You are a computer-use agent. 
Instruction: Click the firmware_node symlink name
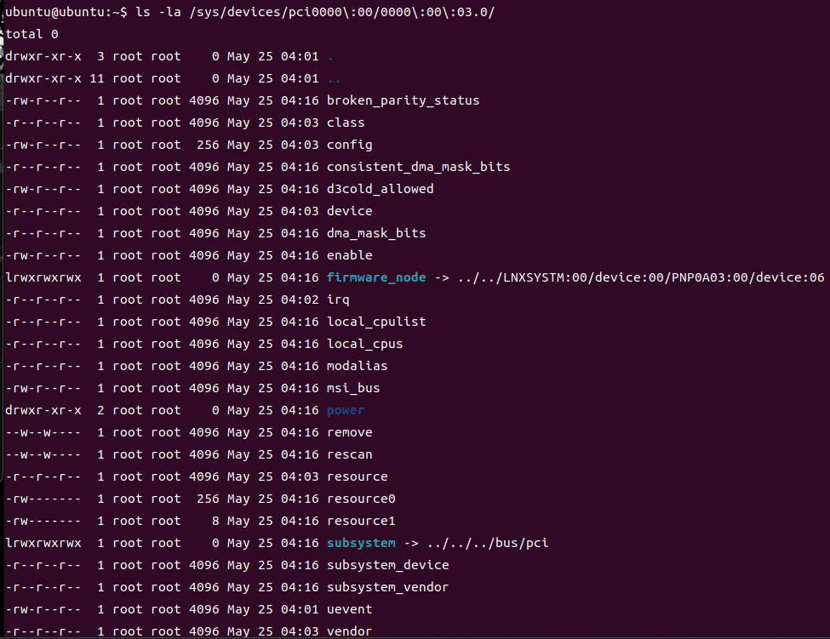(375, 277)
